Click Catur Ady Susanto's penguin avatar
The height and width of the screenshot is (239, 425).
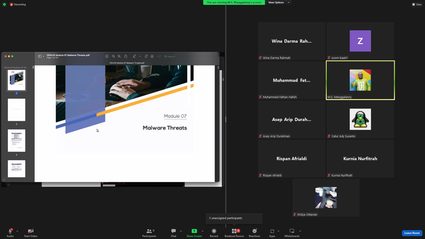(360, 119)
